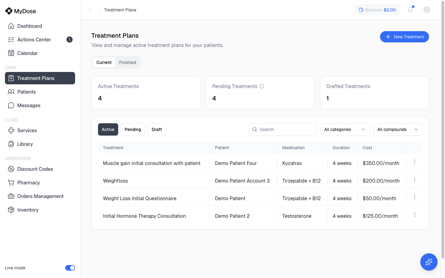Click the Dashboard home icon

[11, 26]
